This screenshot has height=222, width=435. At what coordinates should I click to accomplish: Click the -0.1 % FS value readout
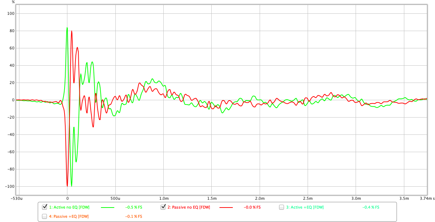click(x=134, y=217)
